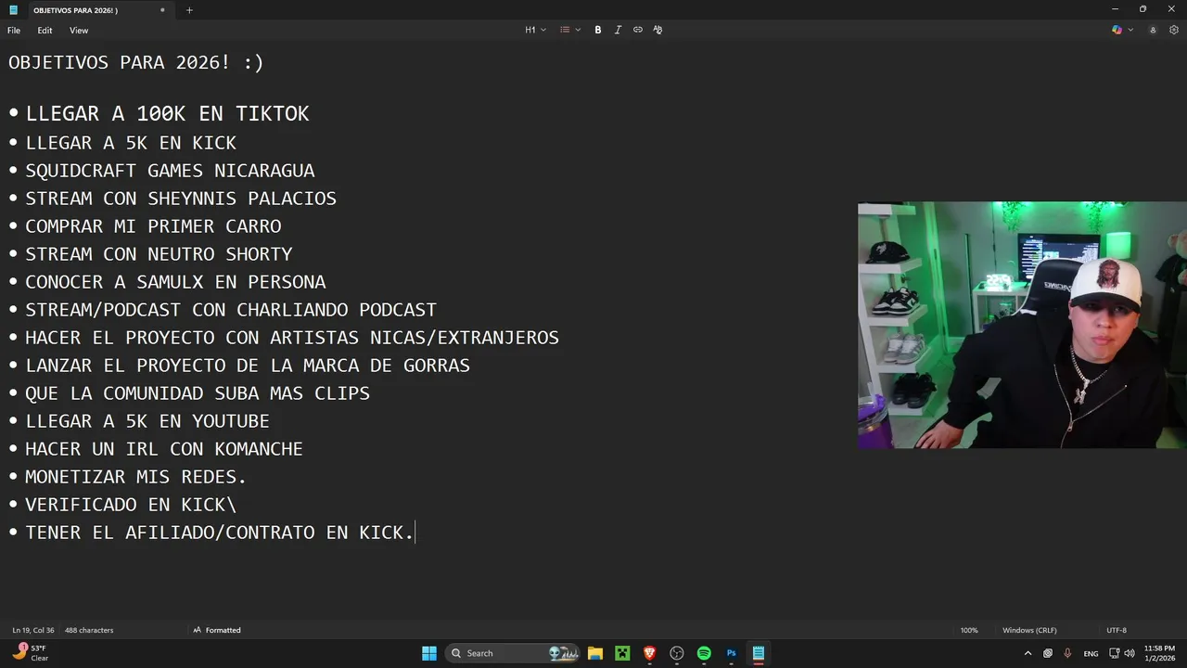Viewport: 1187px width, 668px height.
Task: Click the line LLEGAR A 5K EN KICK
Action: [x=131, y=143]
